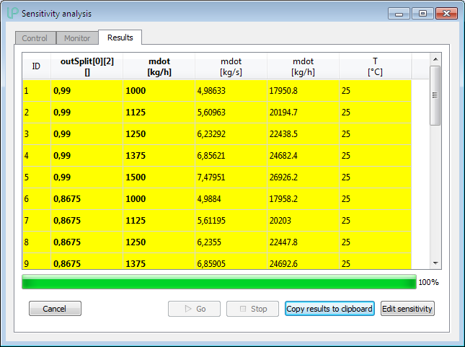Maximize the Sensitivity analysis window
The height and width of the screenshot is (347, 465).
click(x=422, y=13)
